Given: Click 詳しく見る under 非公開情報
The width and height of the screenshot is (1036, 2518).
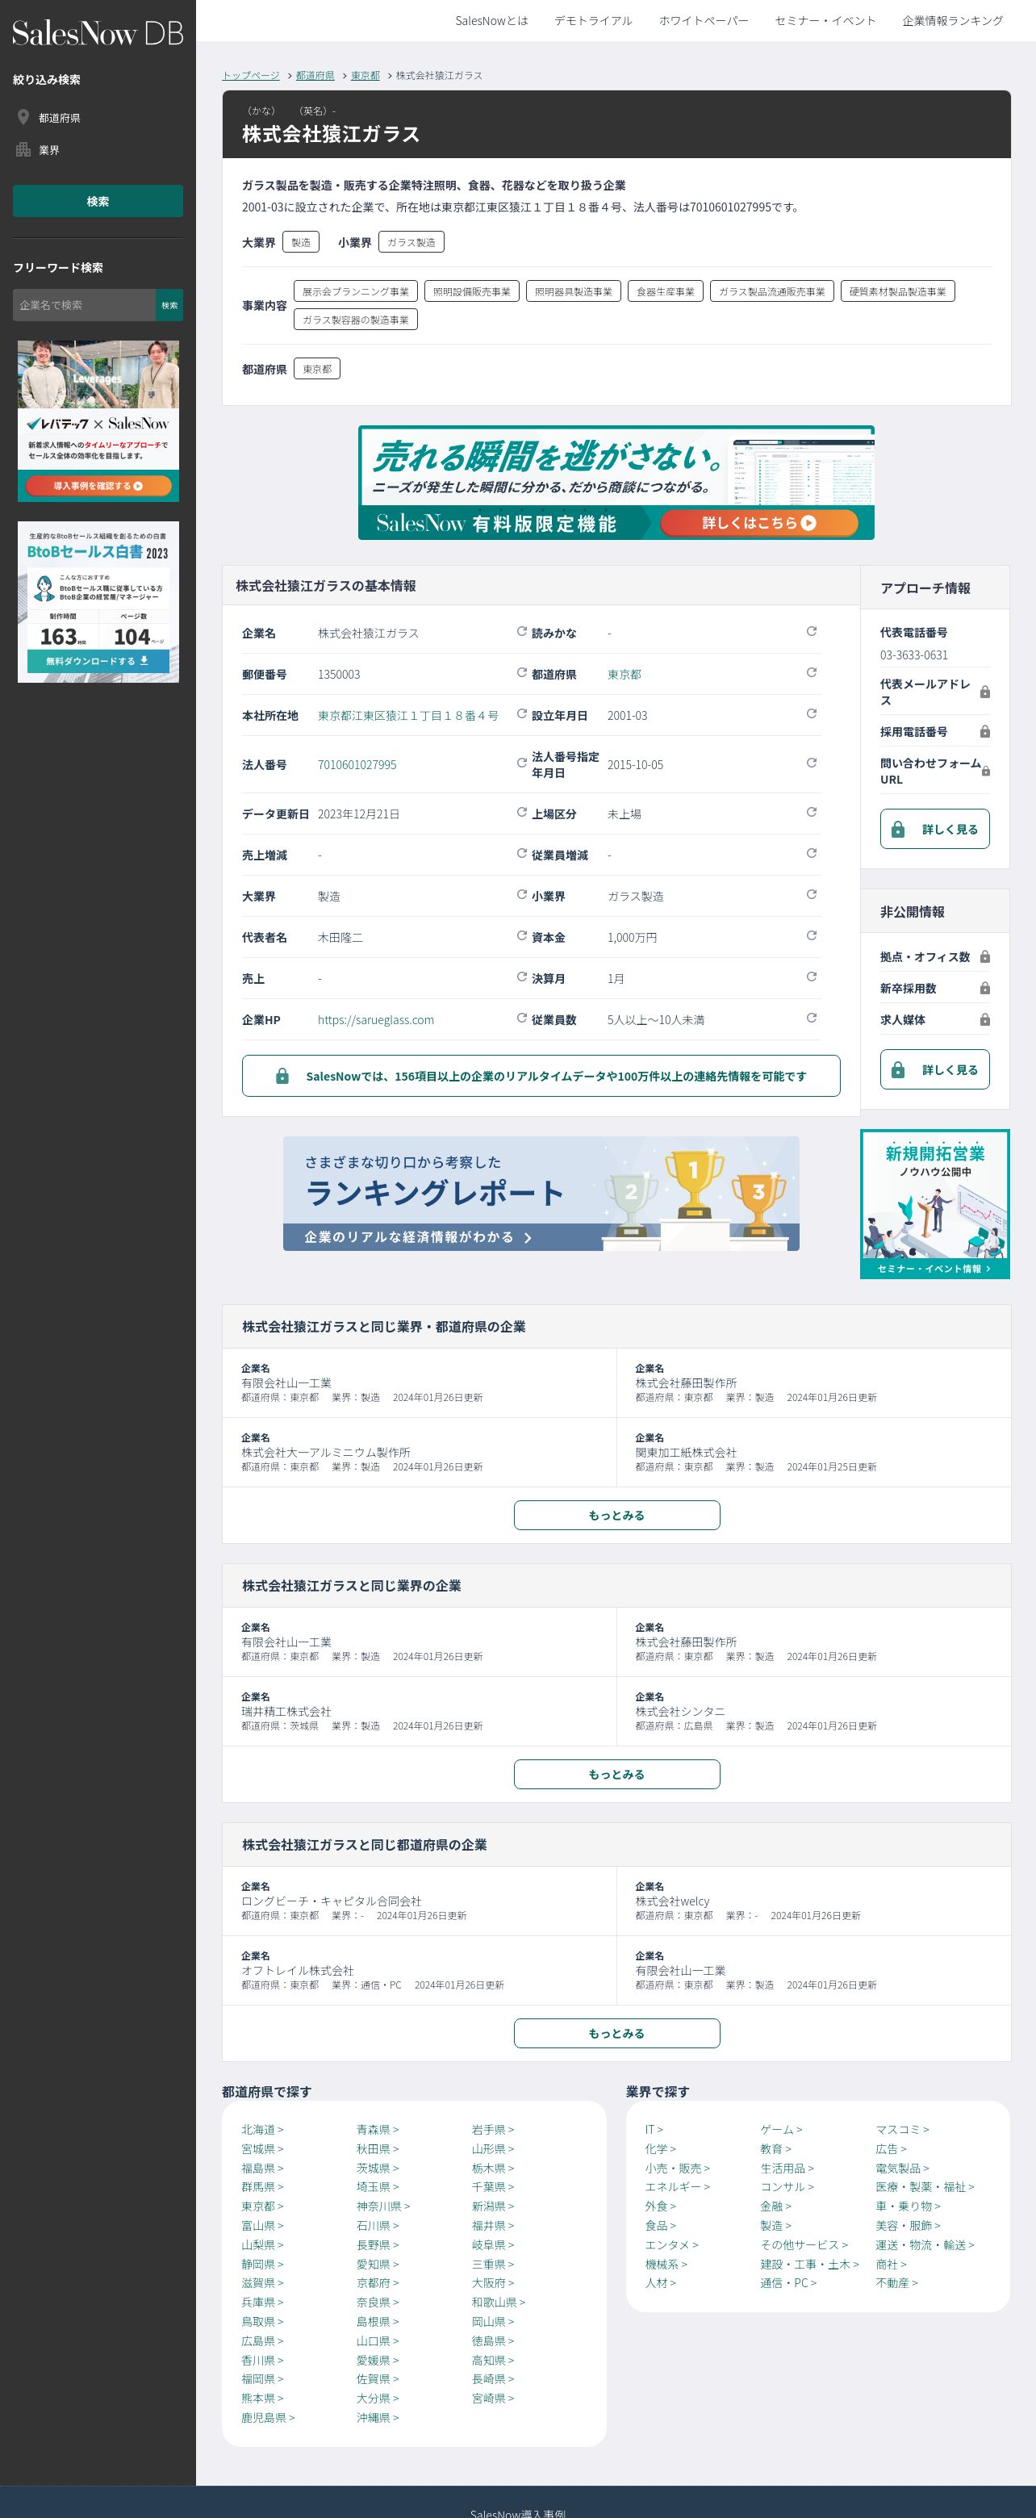Looking at the screenshot, I should [x=934, y=1069].
